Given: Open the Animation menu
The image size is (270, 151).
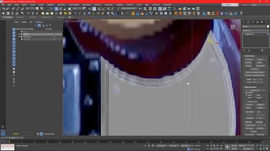Looking at the screenshot, I should tap(61, 5).
